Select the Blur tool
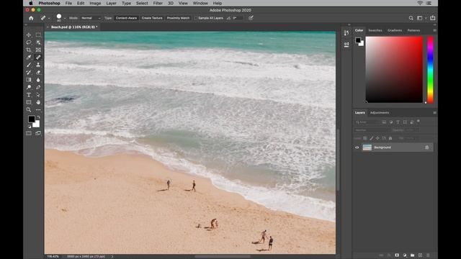461x259 pixels. click(x=38, y=80)
